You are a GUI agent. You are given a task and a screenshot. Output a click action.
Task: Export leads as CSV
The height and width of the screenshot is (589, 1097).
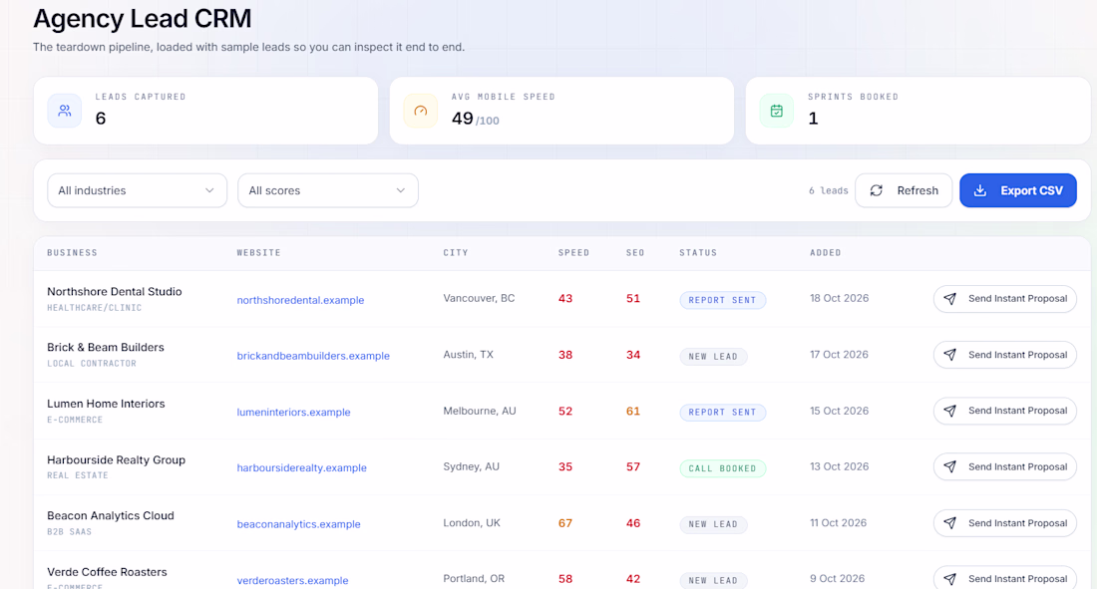[x=1018, y=190]
